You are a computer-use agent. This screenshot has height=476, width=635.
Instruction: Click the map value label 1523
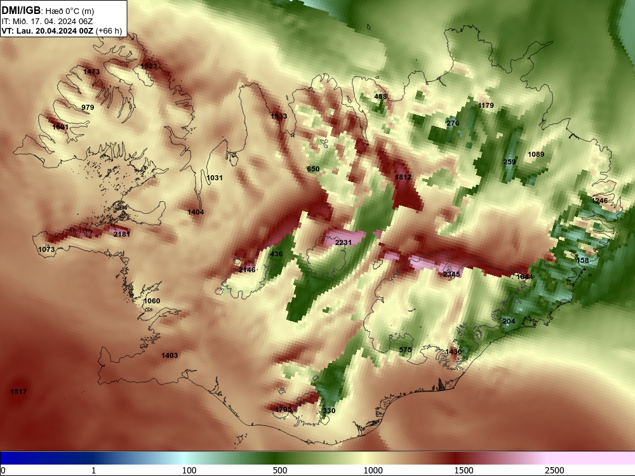[149, 67]
